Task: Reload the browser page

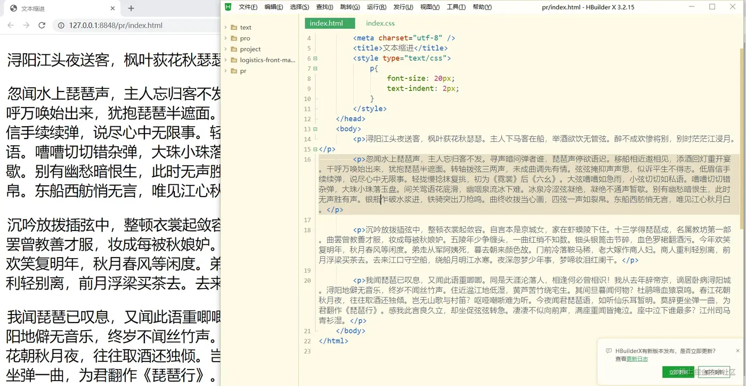Action: point(42,25)
